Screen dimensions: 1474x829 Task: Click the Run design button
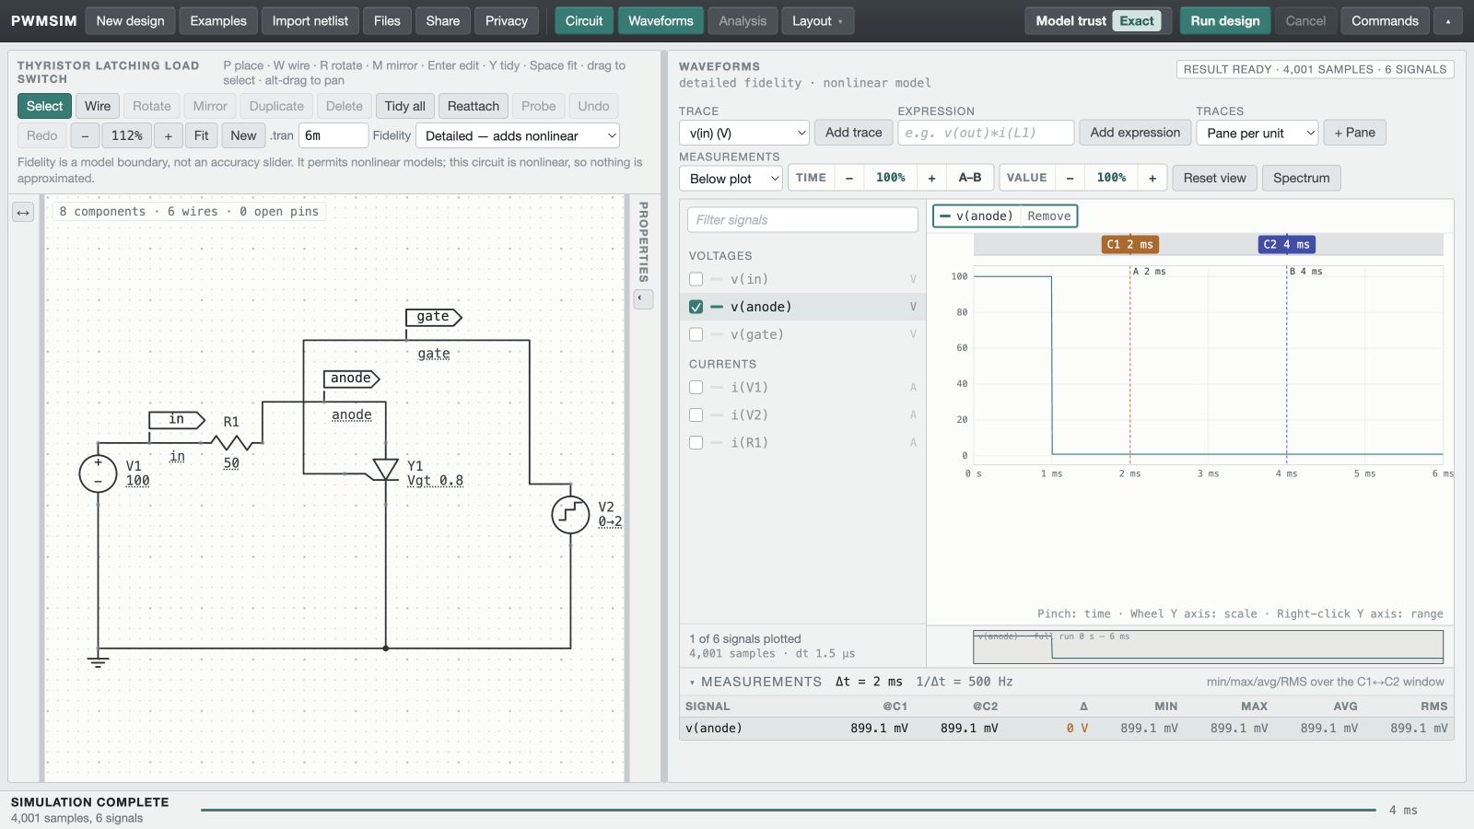point(1225,21)
